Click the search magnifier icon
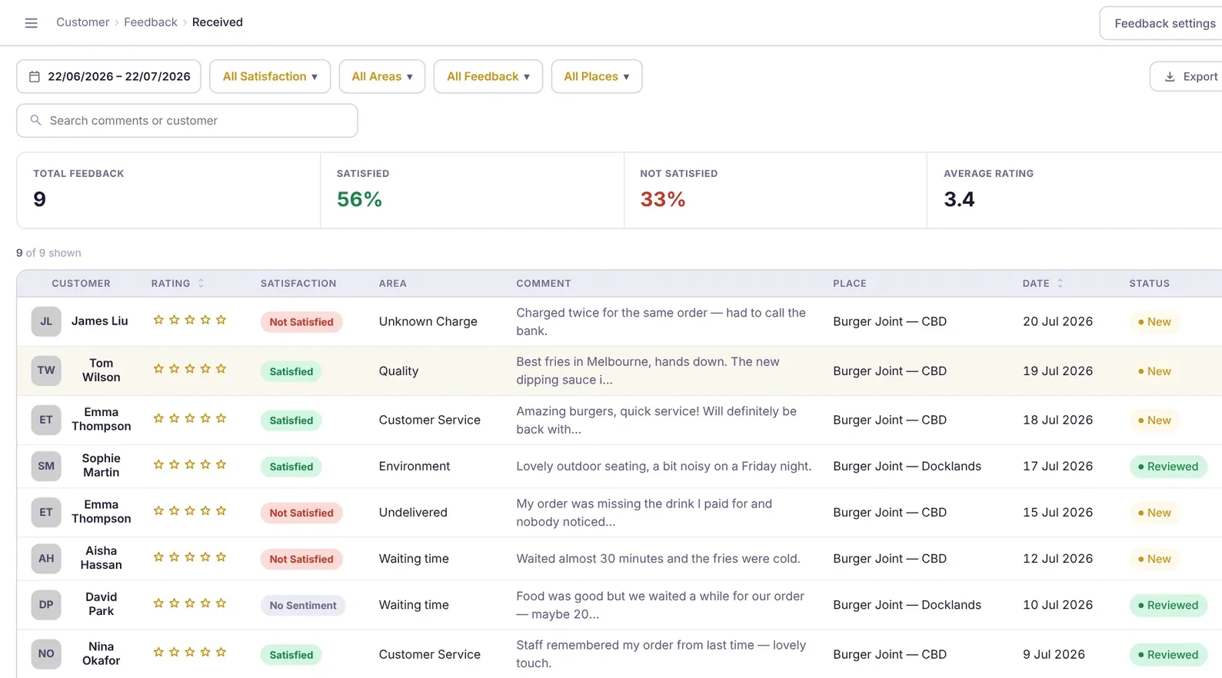 tap(35, 121)
